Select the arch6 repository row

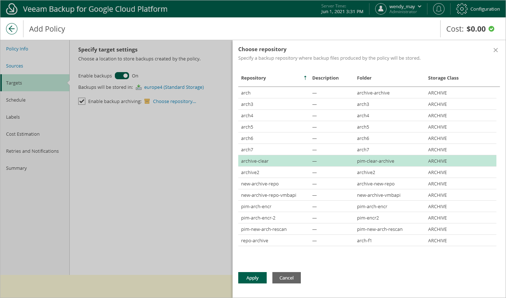coord(367,138)
